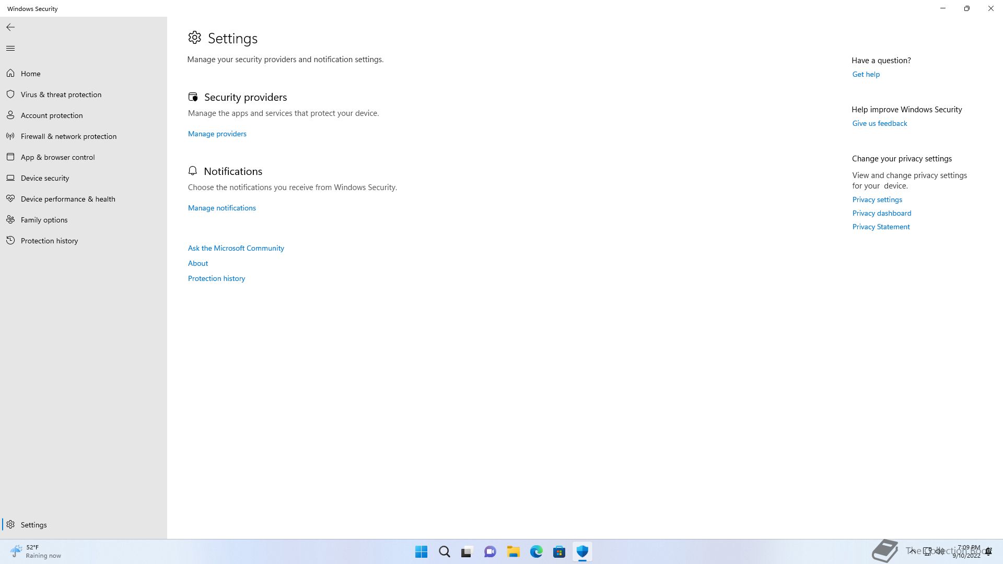Click the Virus & threat protection shield icon
Viewport: 1003px width, 564px height.
(x=10, y=94)
